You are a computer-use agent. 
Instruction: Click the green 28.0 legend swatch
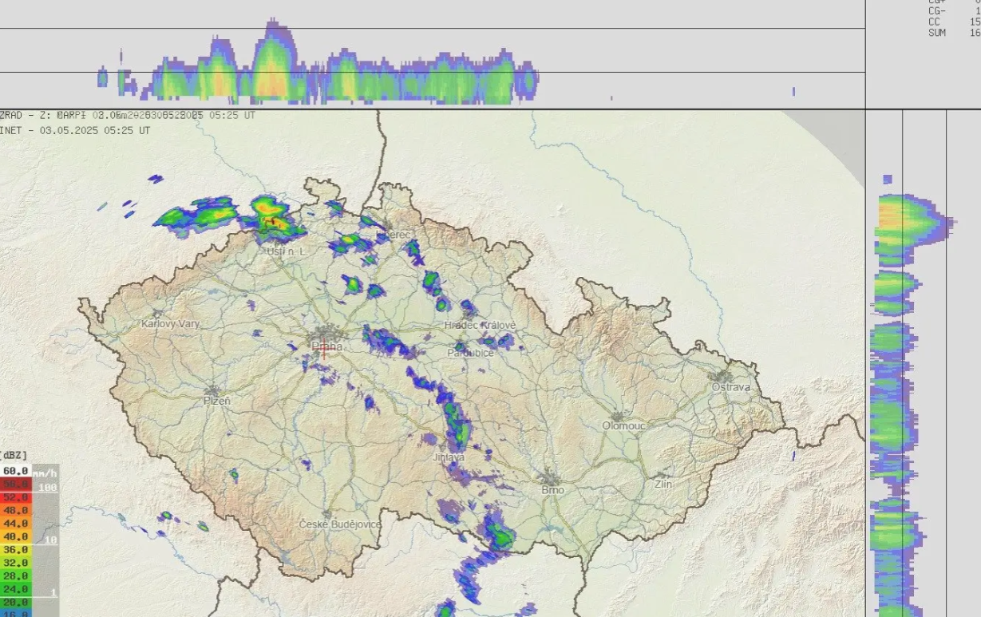point(16,575)
